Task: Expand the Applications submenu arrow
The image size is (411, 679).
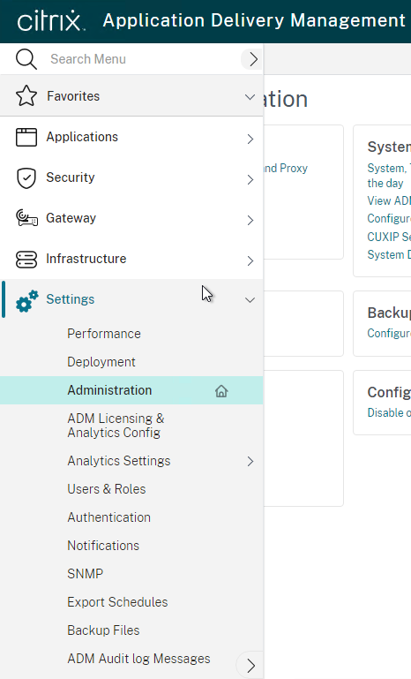Action: [x=250, y=139]
